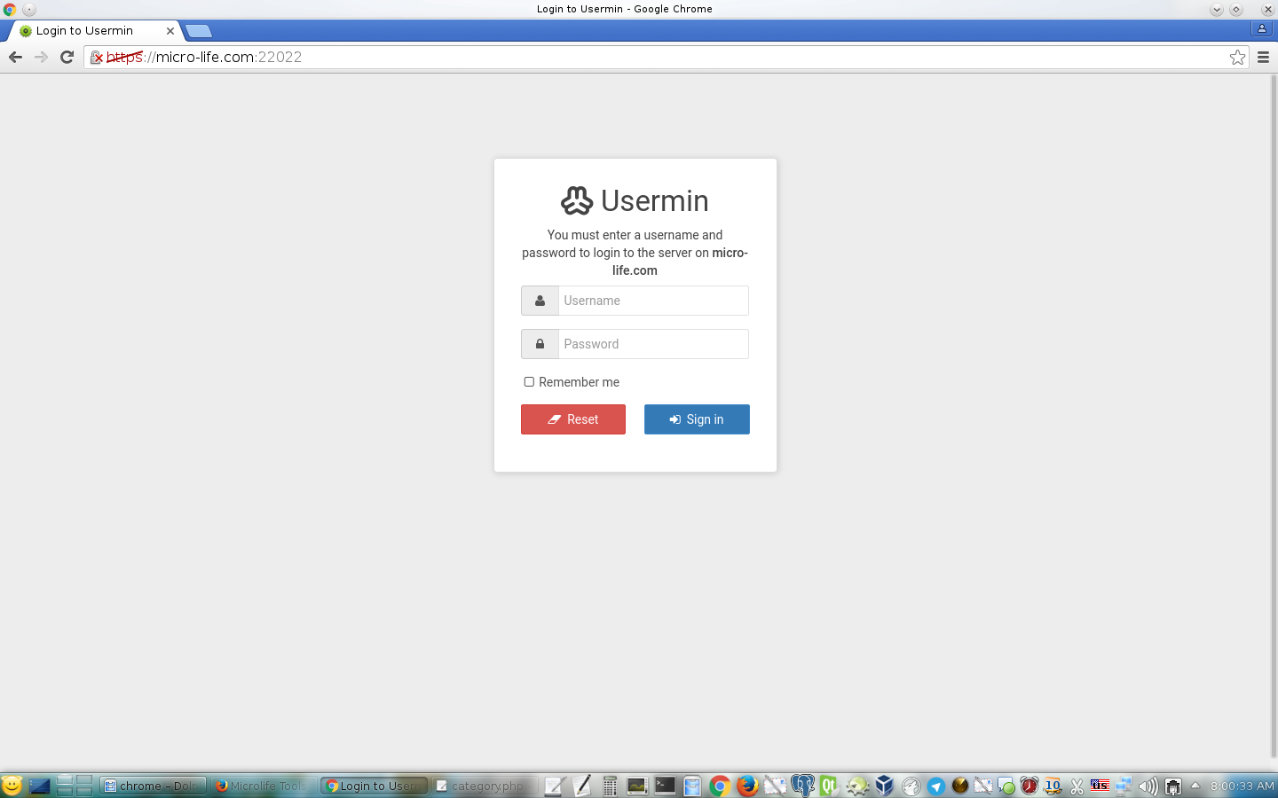Open pgAdmin elephant icon in taskbar
This screenshot has width=1278, height=798.
coord(802,786)
